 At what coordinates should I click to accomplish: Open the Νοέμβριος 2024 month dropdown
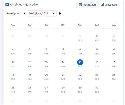tap(42, 13)
